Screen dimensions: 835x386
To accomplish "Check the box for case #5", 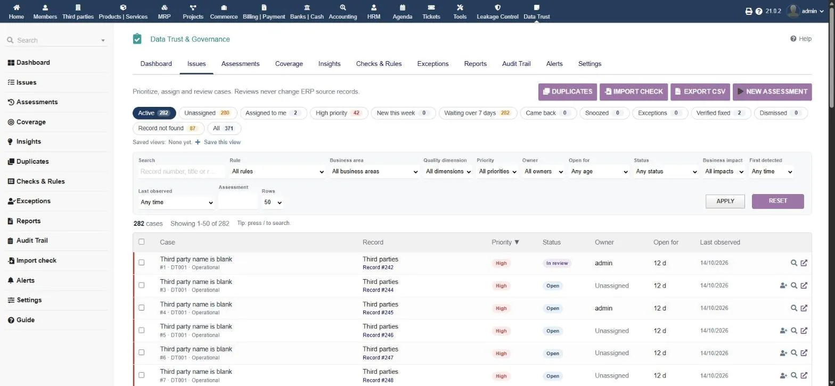I will pos(141,330).
